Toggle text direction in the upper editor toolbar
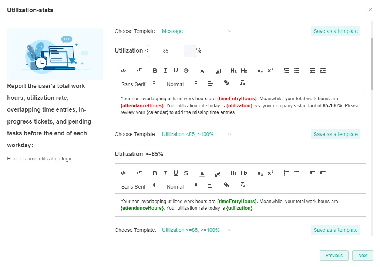The image size is (380, 267). click(139, 71)
